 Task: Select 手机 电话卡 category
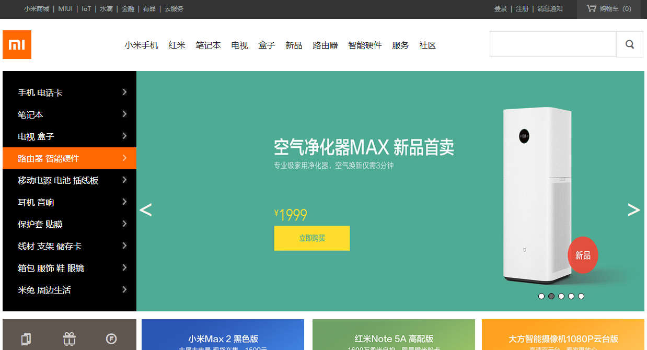click(70, 92)
